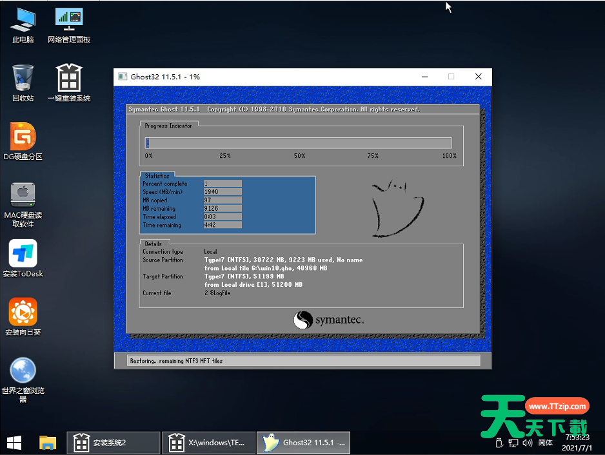Open File Explorer from the taskbar
The width and height of the screenshot is (605, 455).
pos(48,443)
